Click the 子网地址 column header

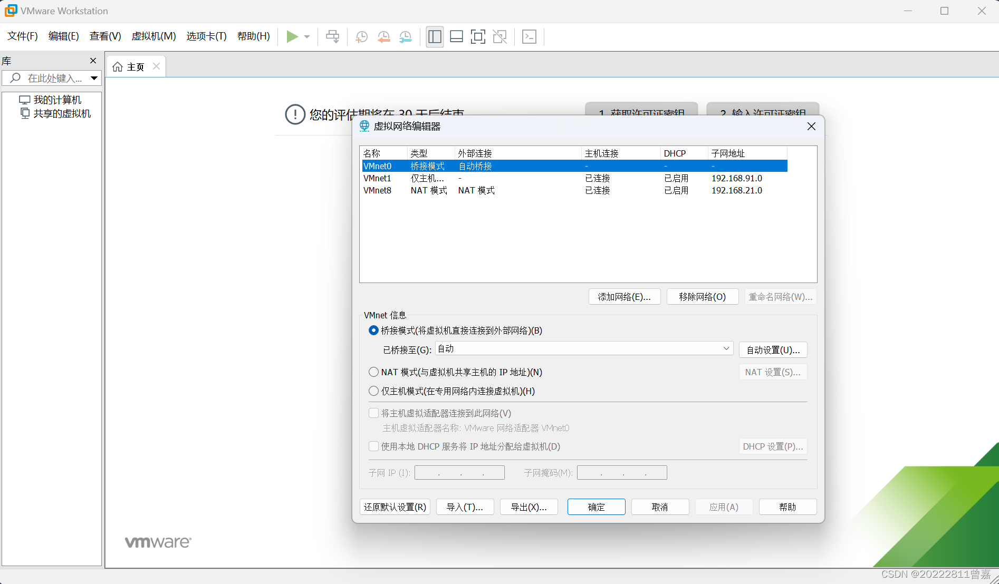(x=747, y=153)
